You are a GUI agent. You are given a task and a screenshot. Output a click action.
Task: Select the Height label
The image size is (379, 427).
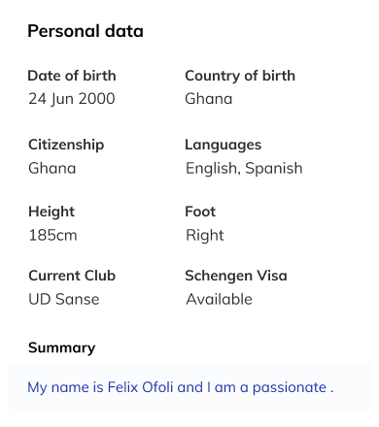52,212
